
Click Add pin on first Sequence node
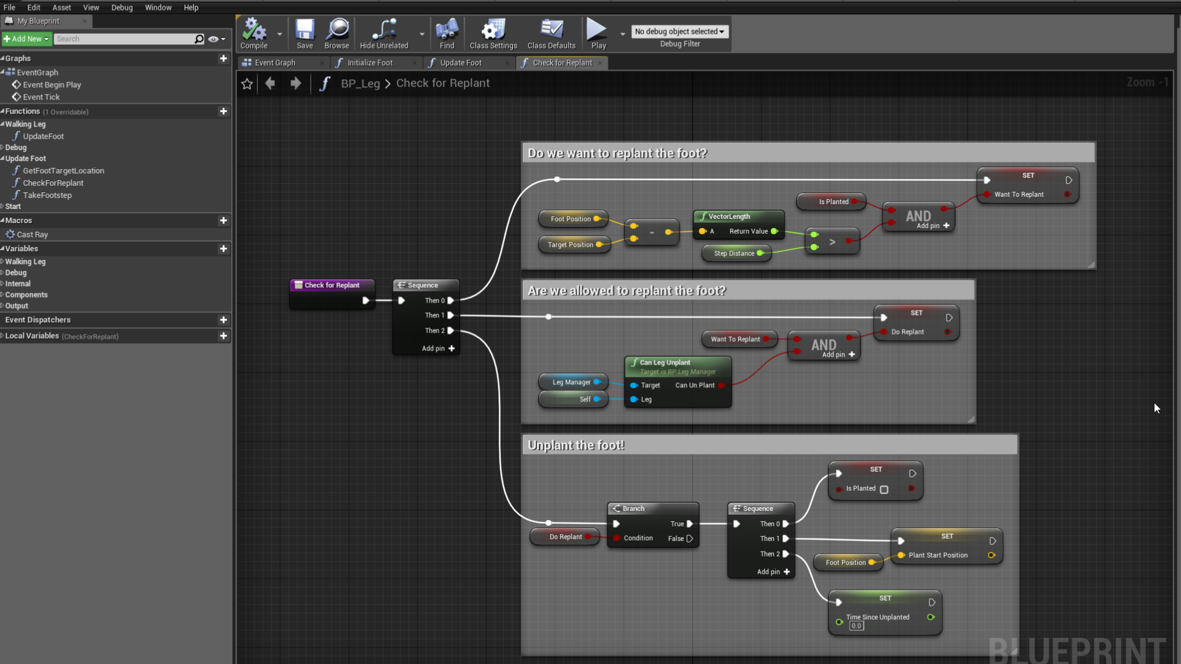click(439, 349)
